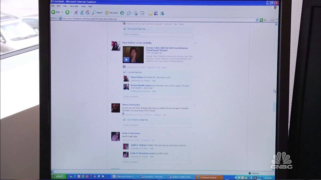
Task: Click the Edit page toolbar icon
Action: pyautogui.click(x=142, y=13)
